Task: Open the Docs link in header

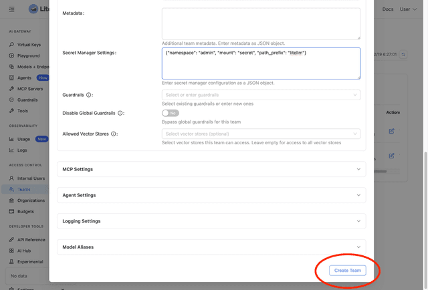Action: click(388, 9)
